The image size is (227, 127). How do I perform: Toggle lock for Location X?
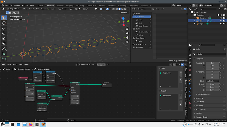(220, 63)
